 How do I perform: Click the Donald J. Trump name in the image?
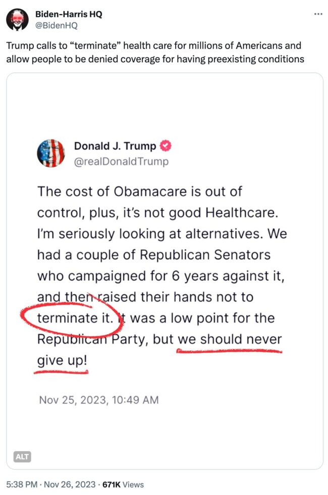[x=115, y=146]
